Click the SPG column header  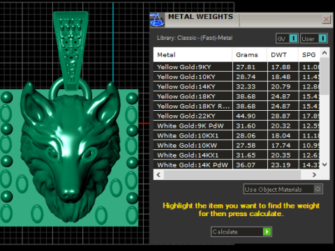point(309,55)
